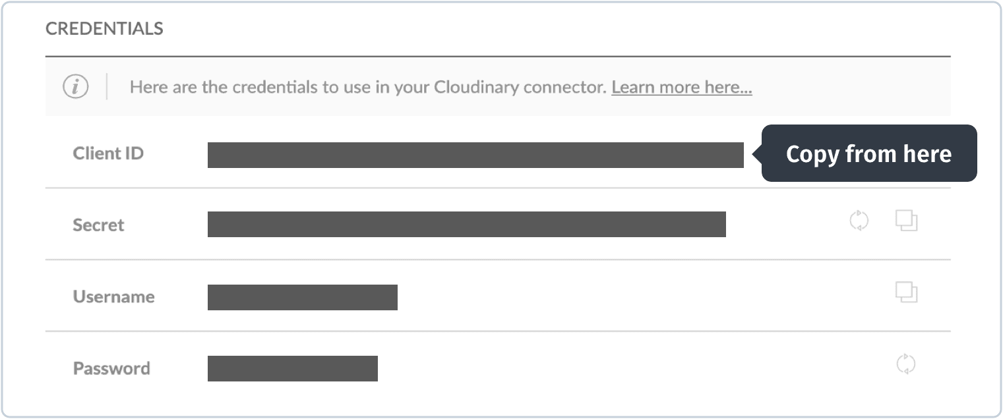Click the Password field label
The width and height of the screenshot is (1003, 419).
tap(111, 368)
